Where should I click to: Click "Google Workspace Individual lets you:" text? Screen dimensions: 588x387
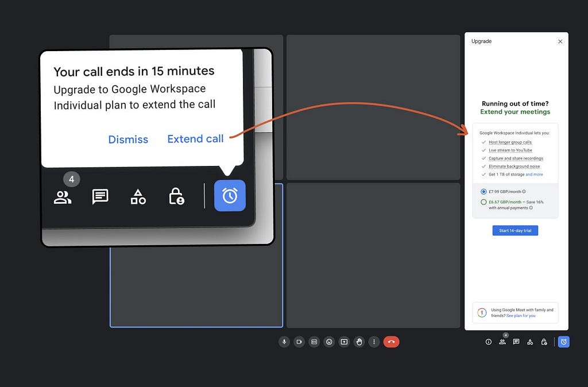coord(514,133)
